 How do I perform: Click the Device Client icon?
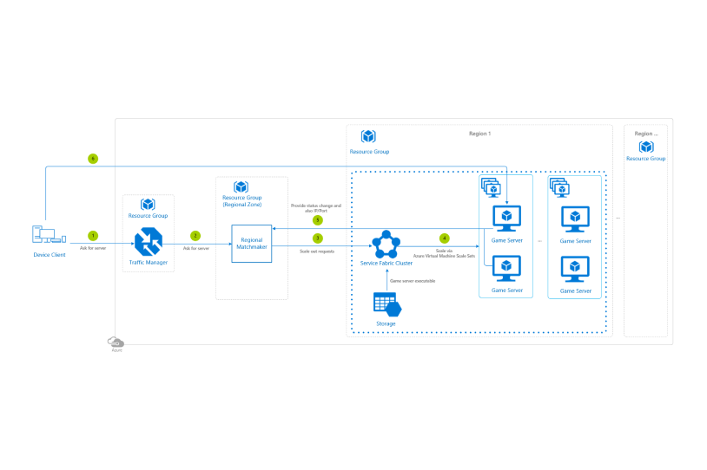(48, 236)
